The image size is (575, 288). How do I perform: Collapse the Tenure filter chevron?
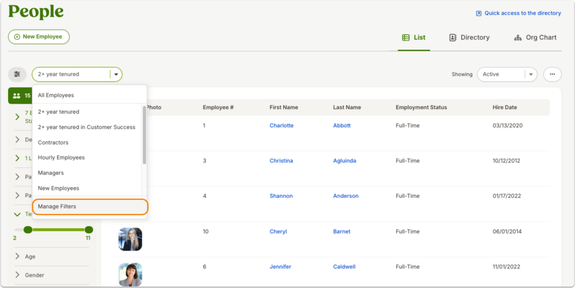click(x=17, y=214)
